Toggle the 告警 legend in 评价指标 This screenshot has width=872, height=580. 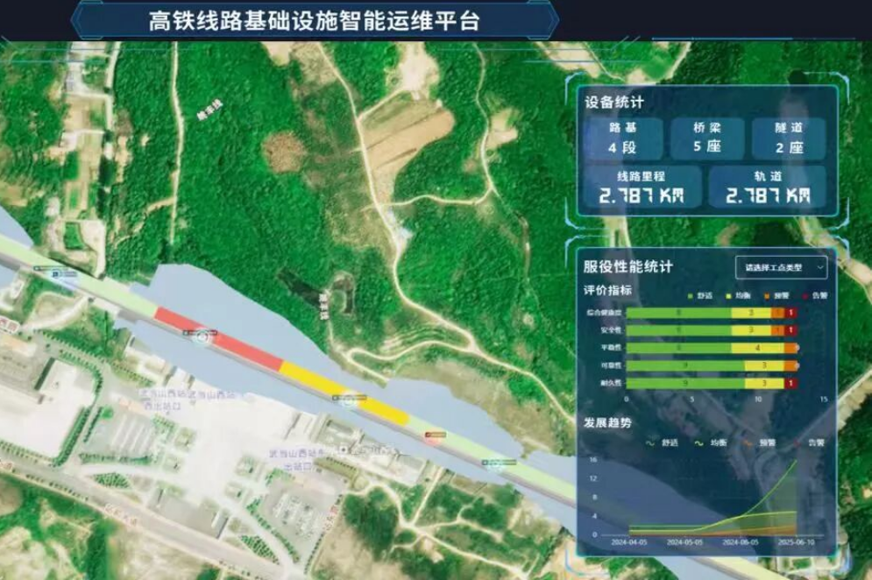[815, 295]
